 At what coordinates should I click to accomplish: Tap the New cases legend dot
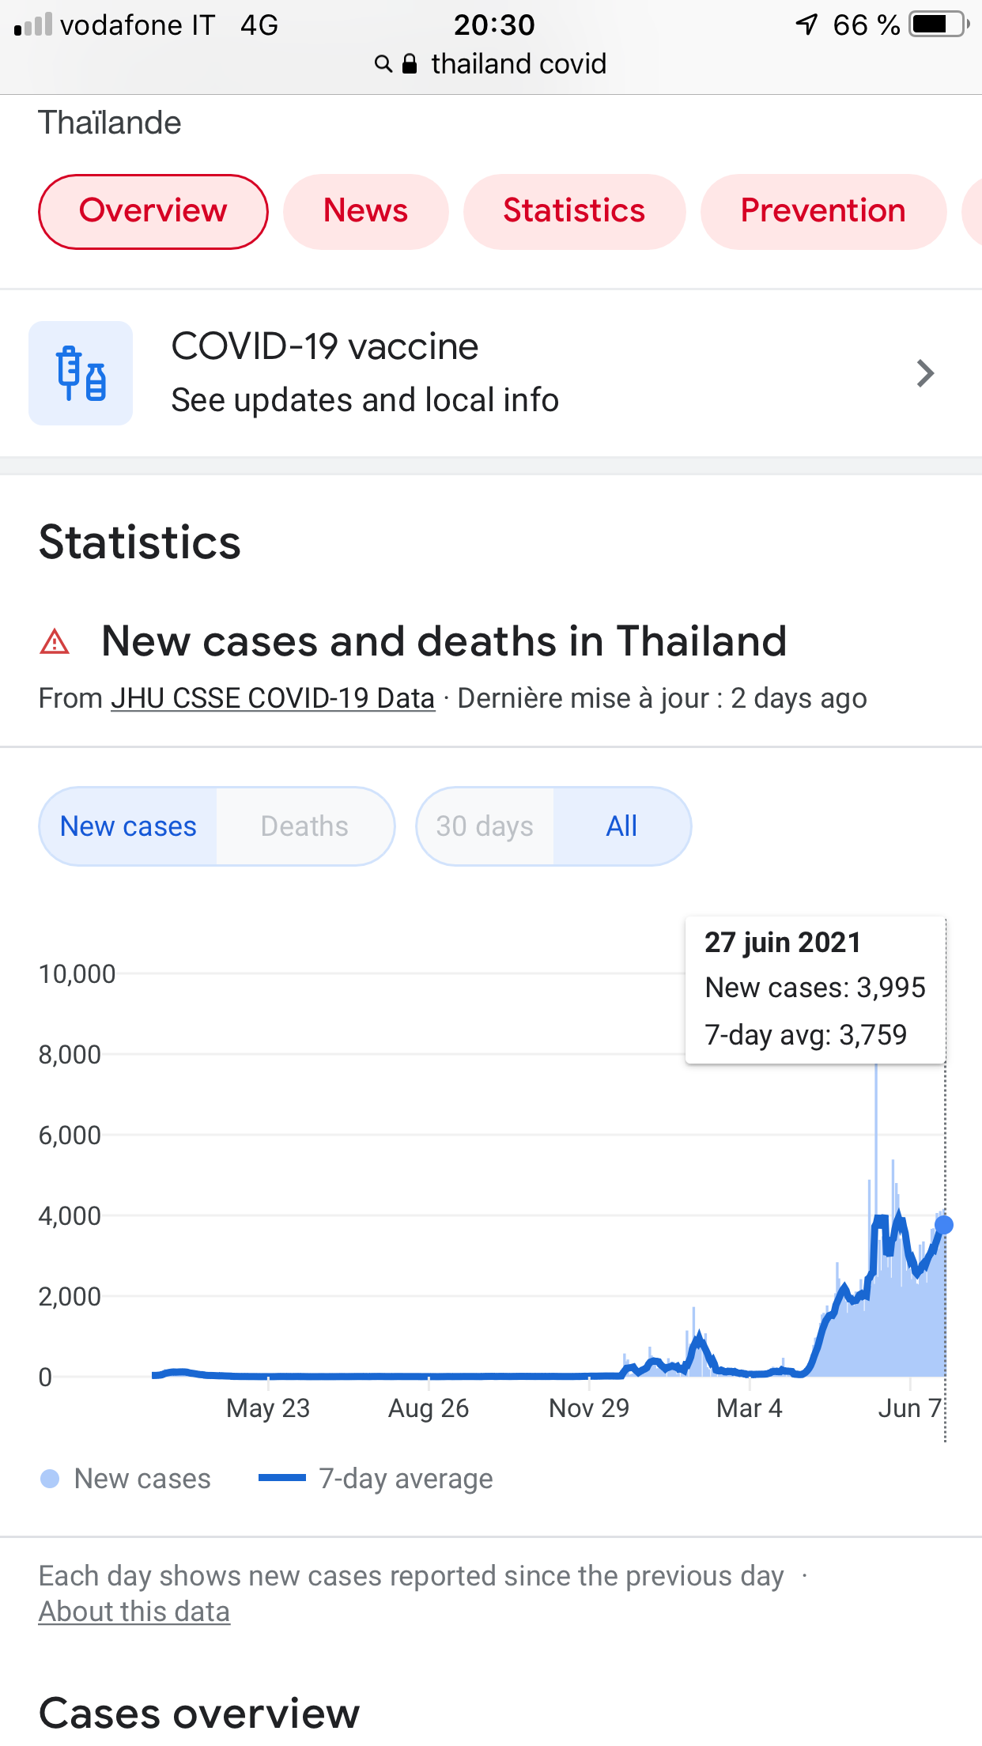50,1479
